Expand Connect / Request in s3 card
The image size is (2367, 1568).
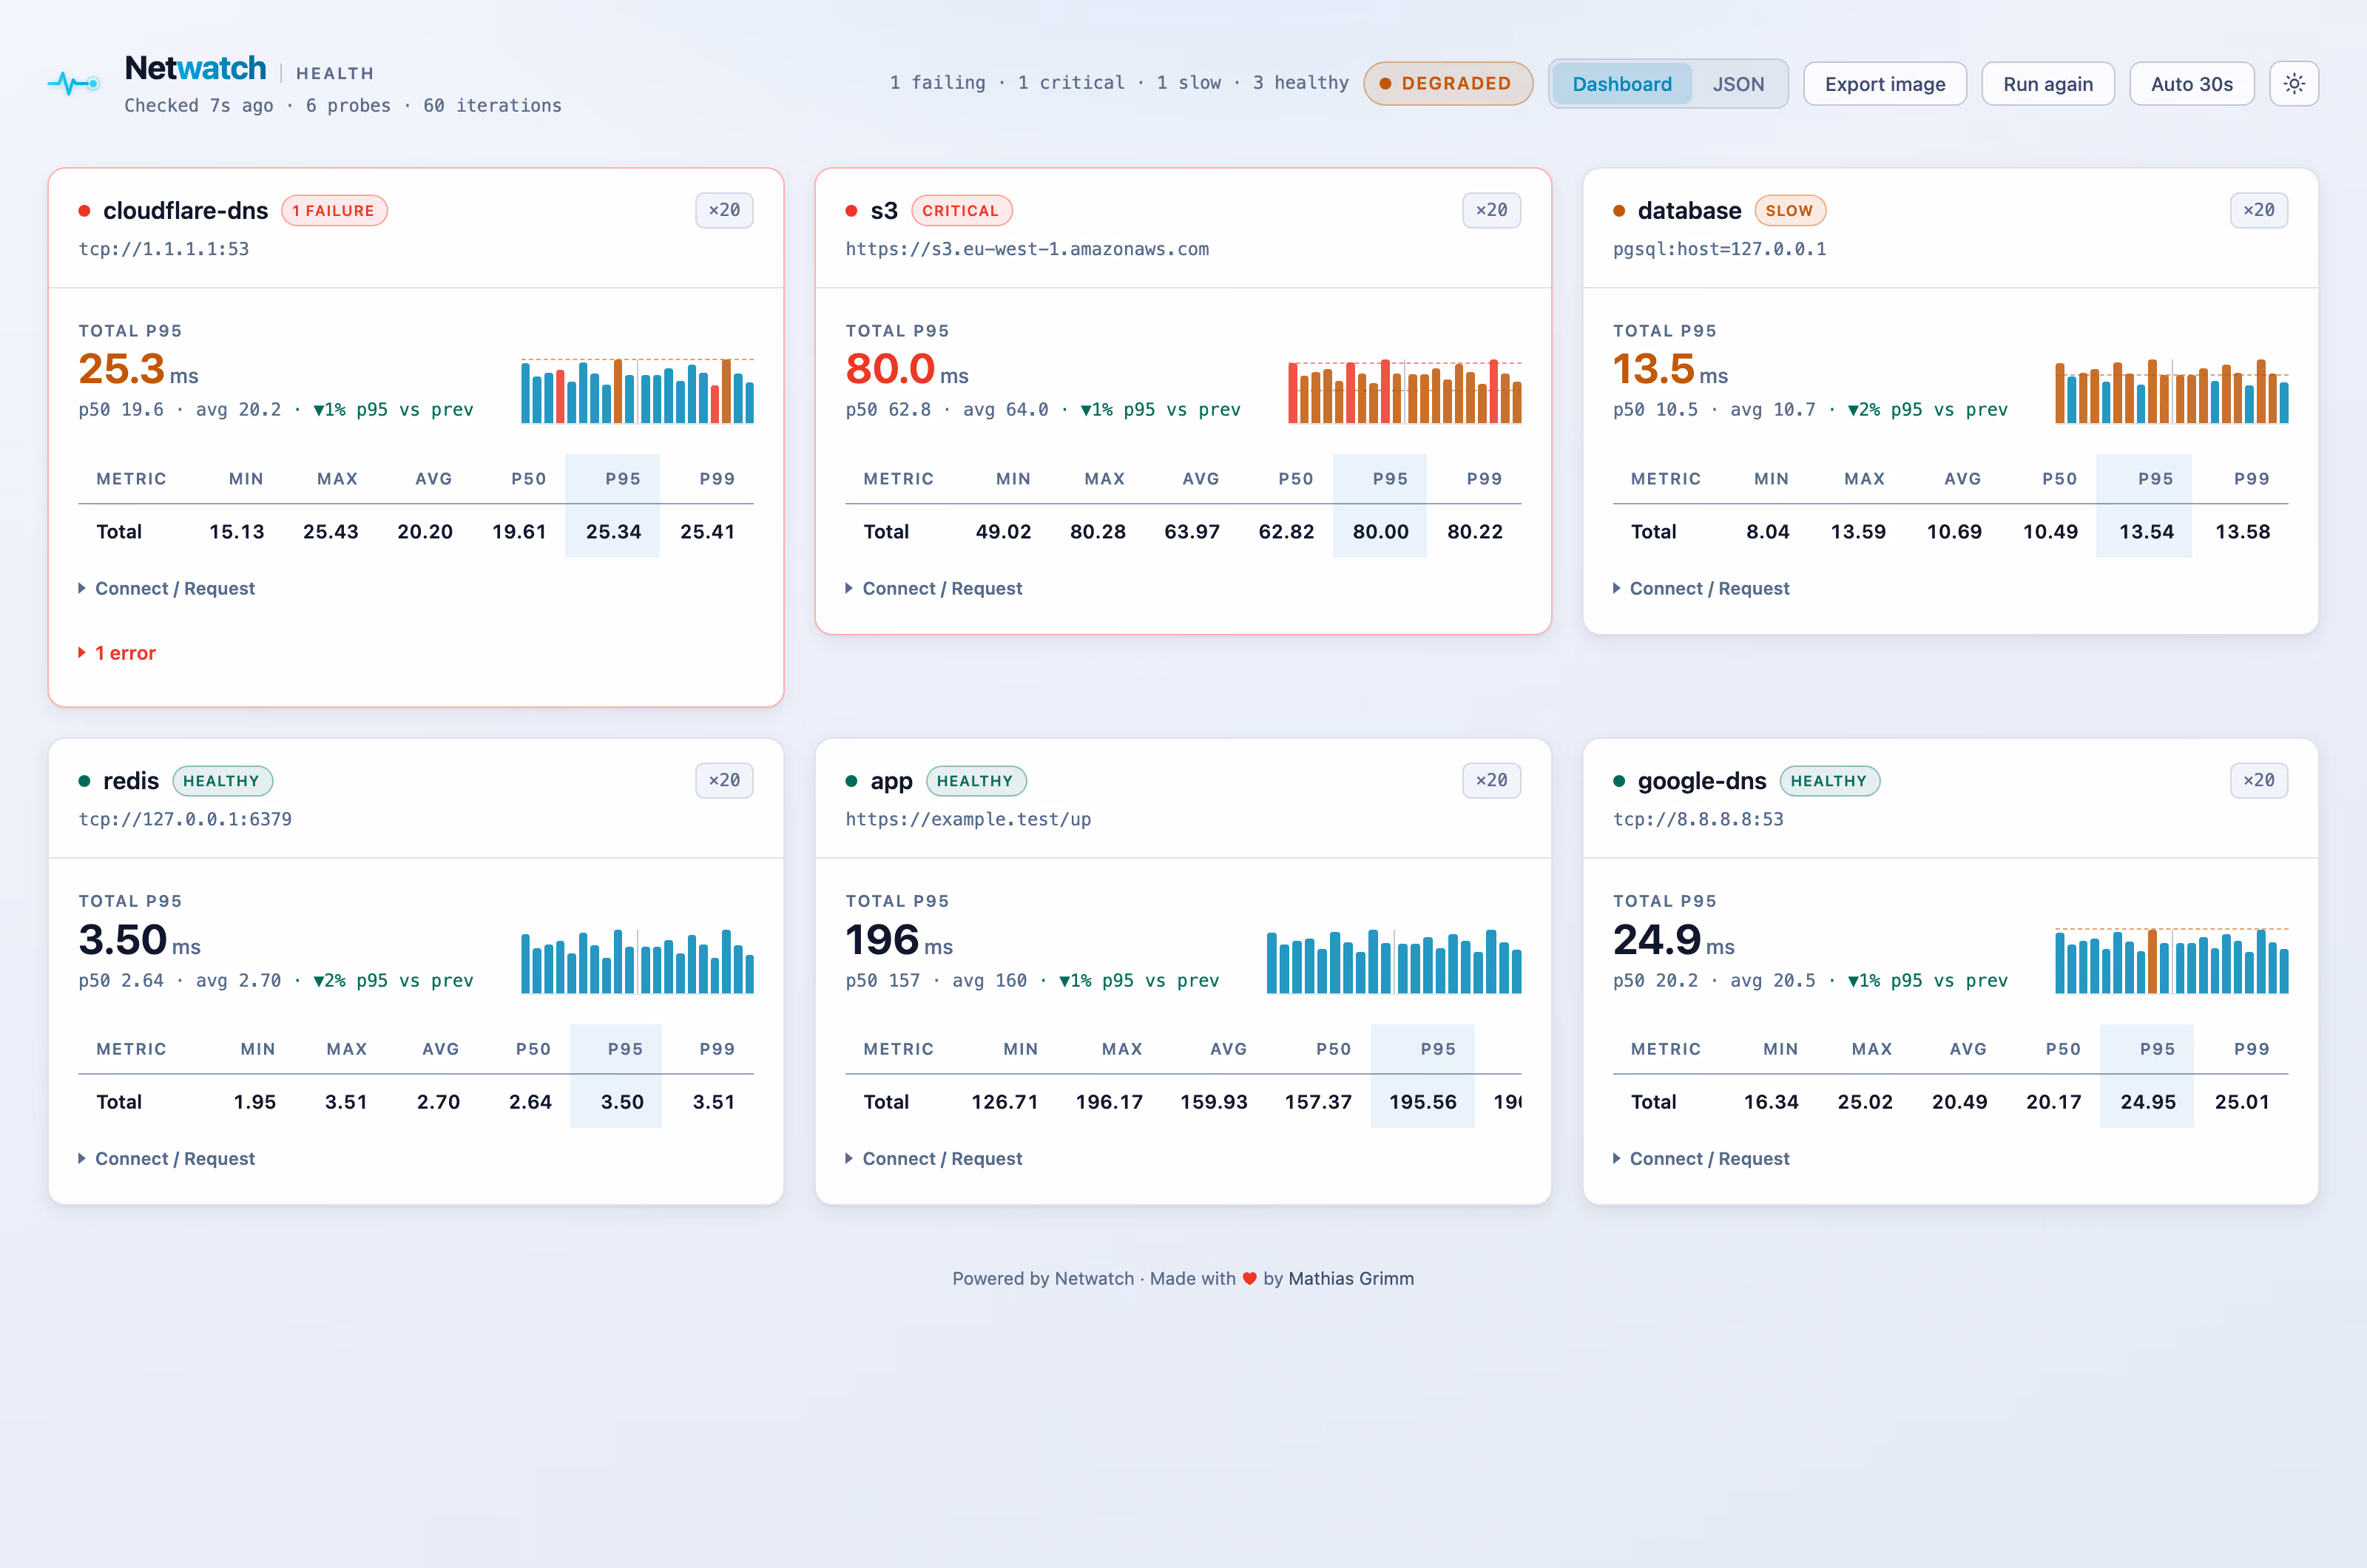click(x=934, y=588)
